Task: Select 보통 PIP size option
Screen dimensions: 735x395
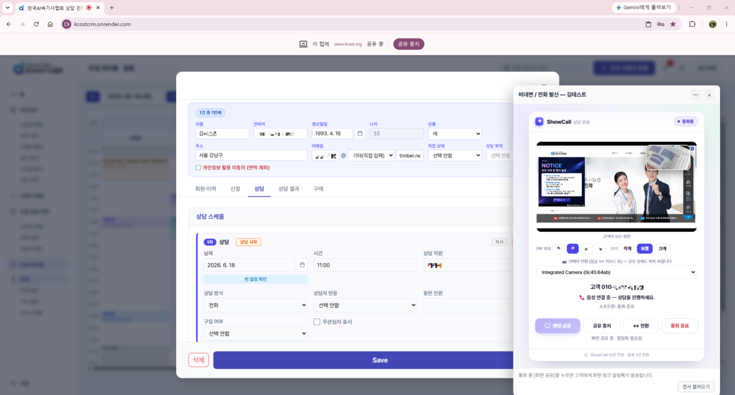Action: coord(645,248)
